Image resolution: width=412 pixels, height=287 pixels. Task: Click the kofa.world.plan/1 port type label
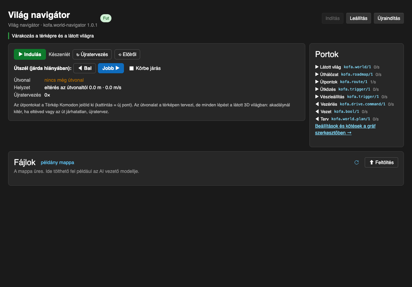(351, 119)
